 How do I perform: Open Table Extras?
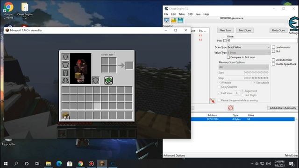tap(292, 155)
